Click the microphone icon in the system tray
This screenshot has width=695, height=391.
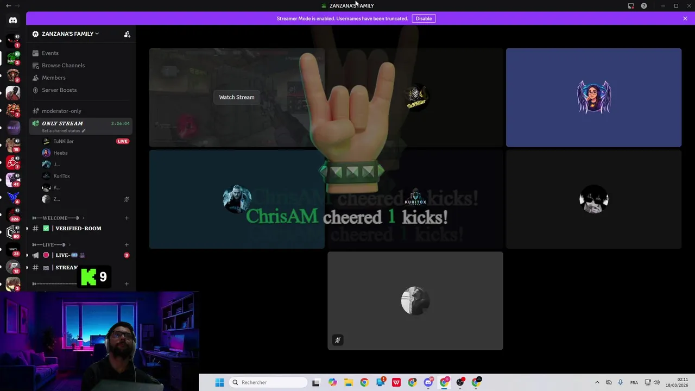[x=620, y=382]
